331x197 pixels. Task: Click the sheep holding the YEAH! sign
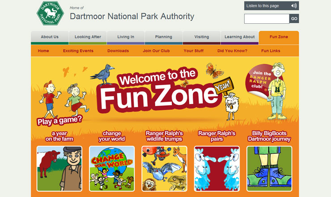coord(231,106)
